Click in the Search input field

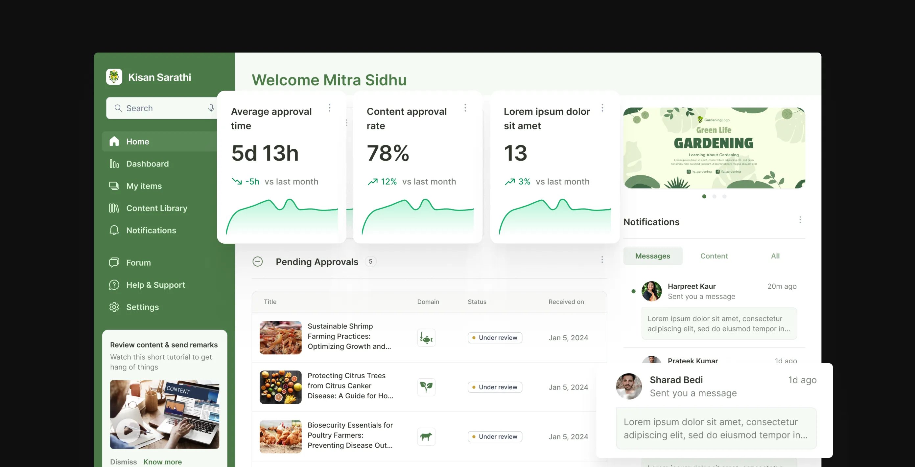pos(162,108)
